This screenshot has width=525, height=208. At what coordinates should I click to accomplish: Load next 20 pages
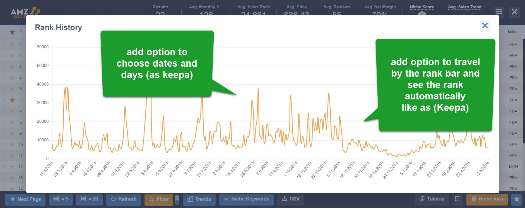pos(89,199)
